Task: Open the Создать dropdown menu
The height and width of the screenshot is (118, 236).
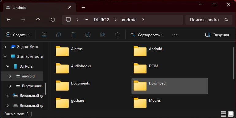Action: pyautogui.click(x=18, y=35)
